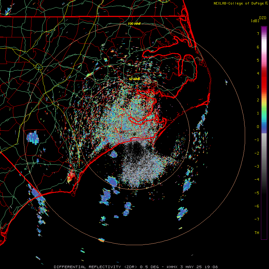Click the [dB] unit label
269x269 pixels.
click(x=255, y=21)
